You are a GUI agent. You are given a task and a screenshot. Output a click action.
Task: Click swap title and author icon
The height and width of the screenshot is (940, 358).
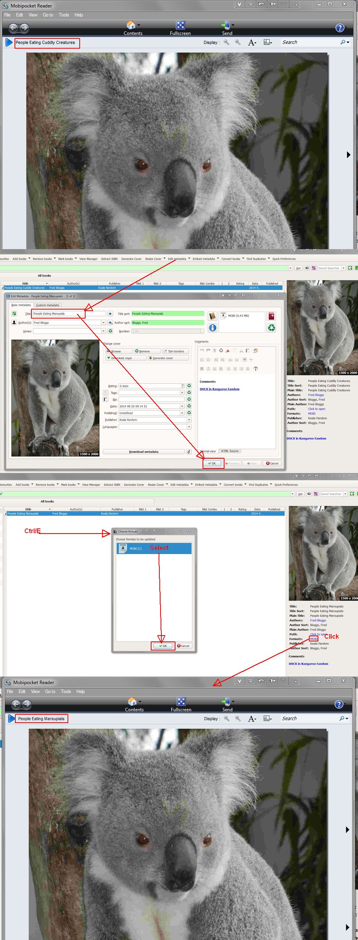14,314
